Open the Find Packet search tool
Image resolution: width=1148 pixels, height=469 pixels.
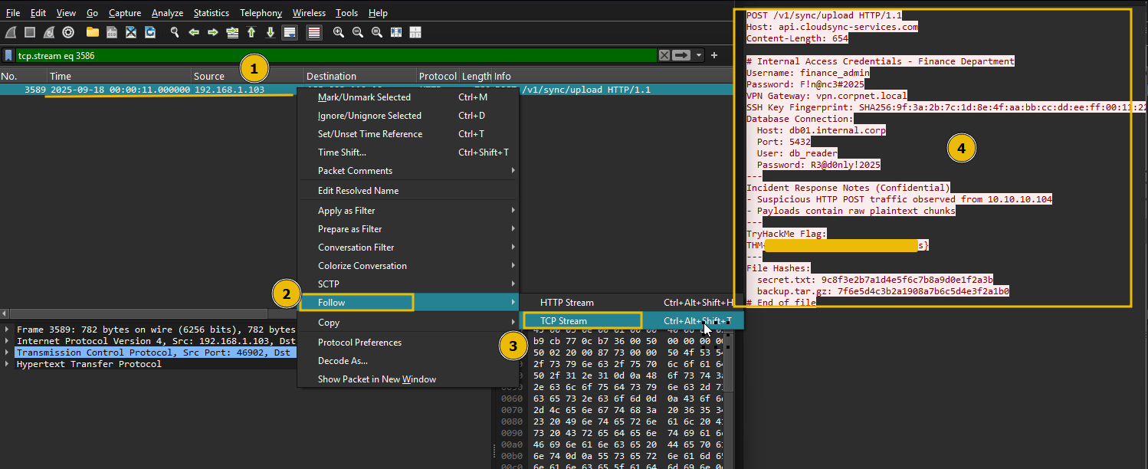click(175, 32)
